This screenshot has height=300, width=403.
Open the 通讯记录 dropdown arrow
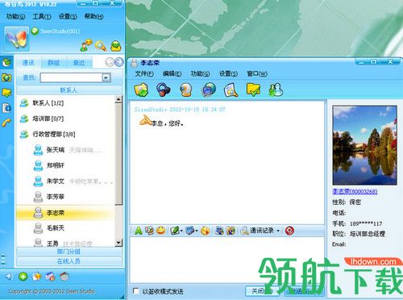coord(278,231)
